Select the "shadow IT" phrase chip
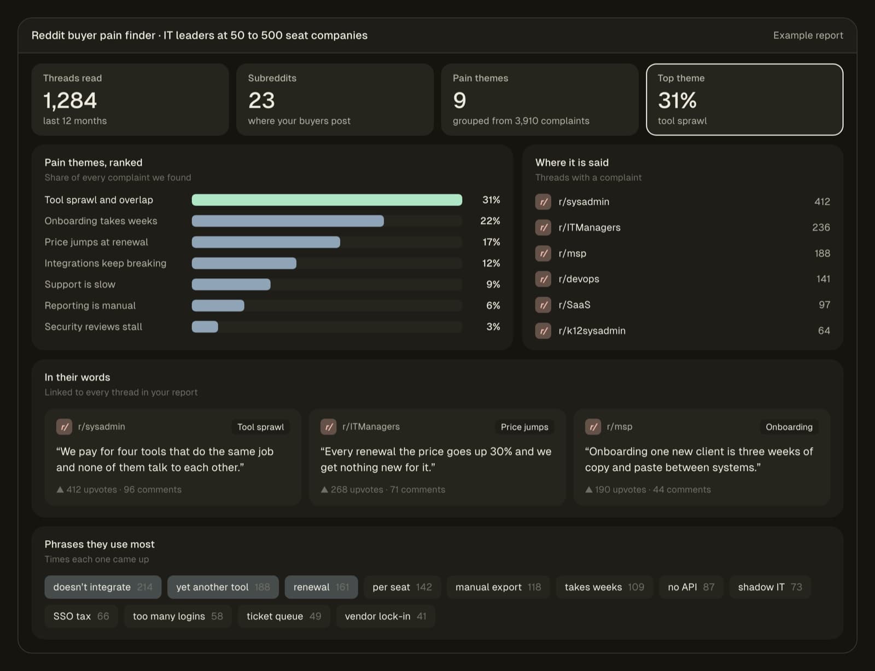This screenshot has height=671, width=875. [x=770, y=587]
